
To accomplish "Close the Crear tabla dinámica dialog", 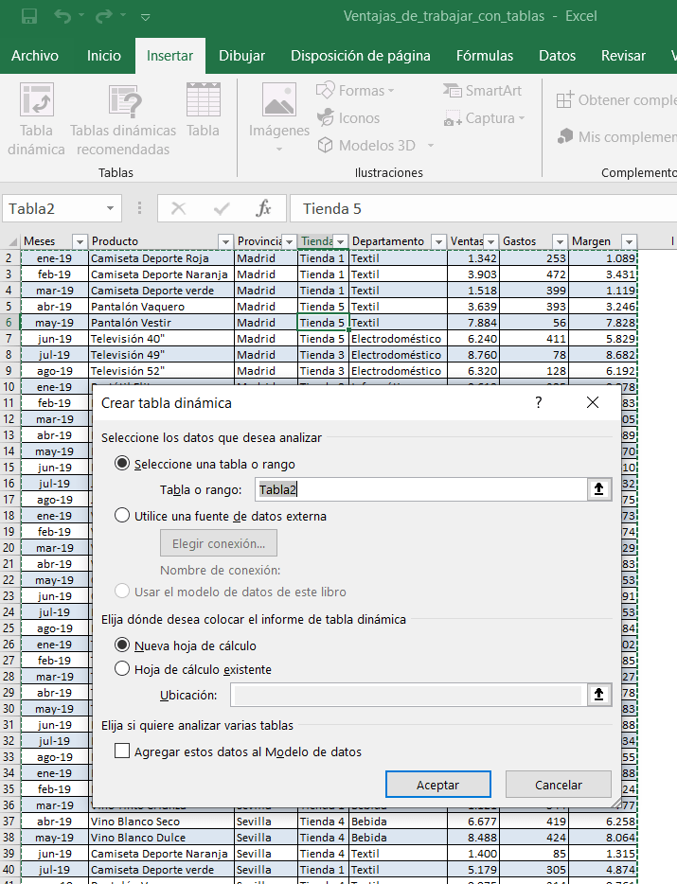I will pos(593,402).
